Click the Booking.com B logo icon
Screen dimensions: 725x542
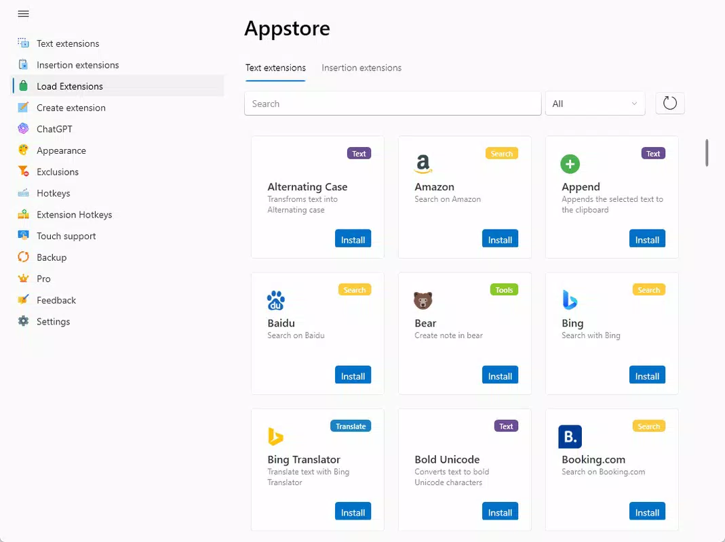[570, 437]
